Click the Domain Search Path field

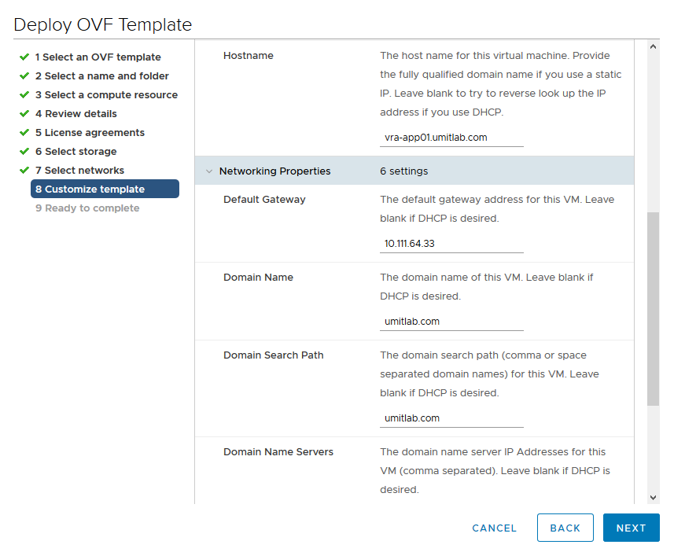(451, 418)
